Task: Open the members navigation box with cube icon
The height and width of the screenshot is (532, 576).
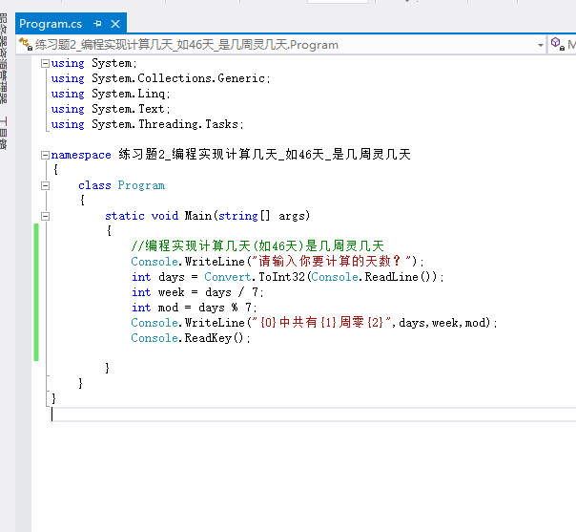Action: [563, 45]
